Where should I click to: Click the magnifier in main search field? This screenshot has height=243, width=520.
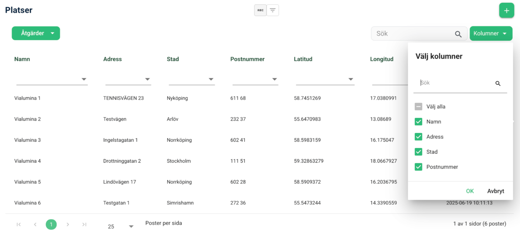458,34
